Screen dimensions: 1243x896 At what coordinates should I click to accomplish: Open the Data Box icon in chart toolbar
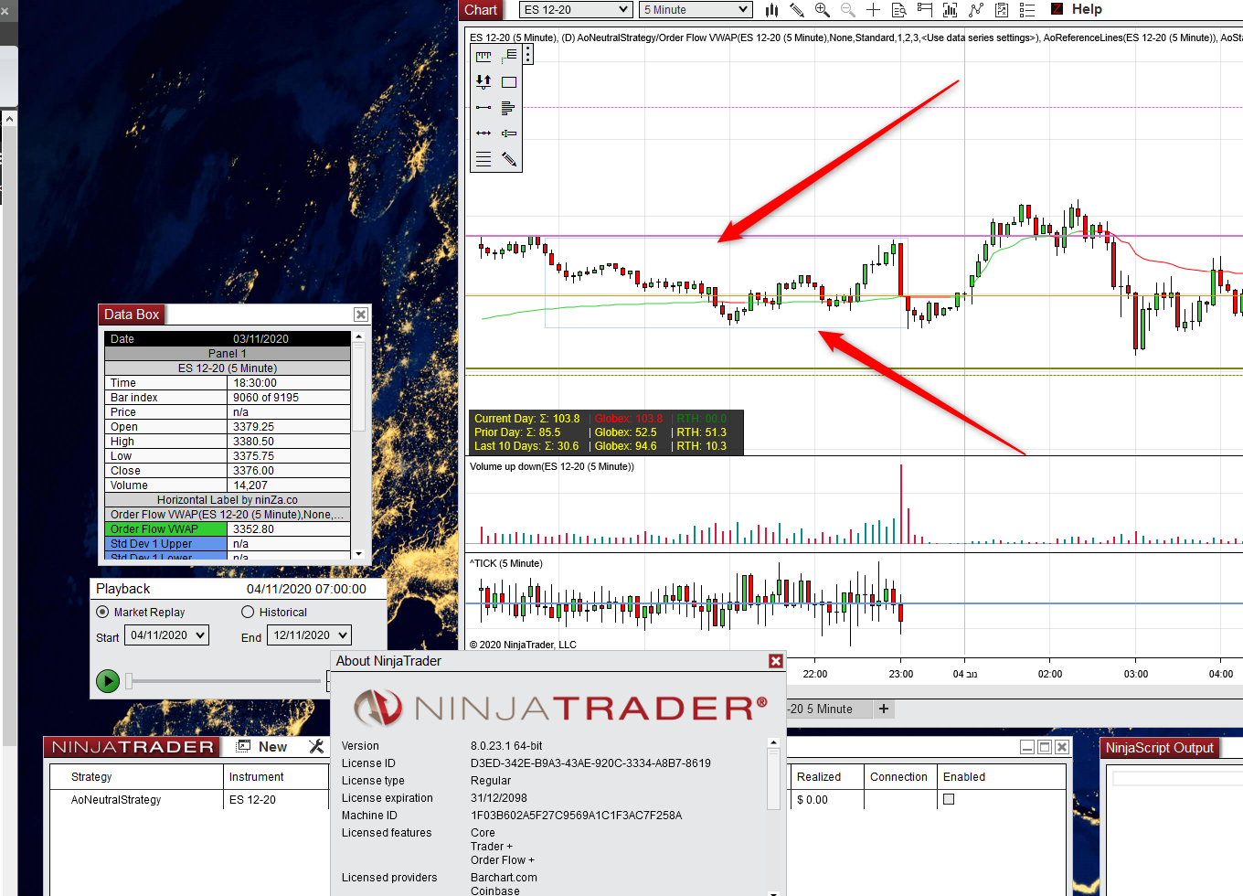click(899, 9)
